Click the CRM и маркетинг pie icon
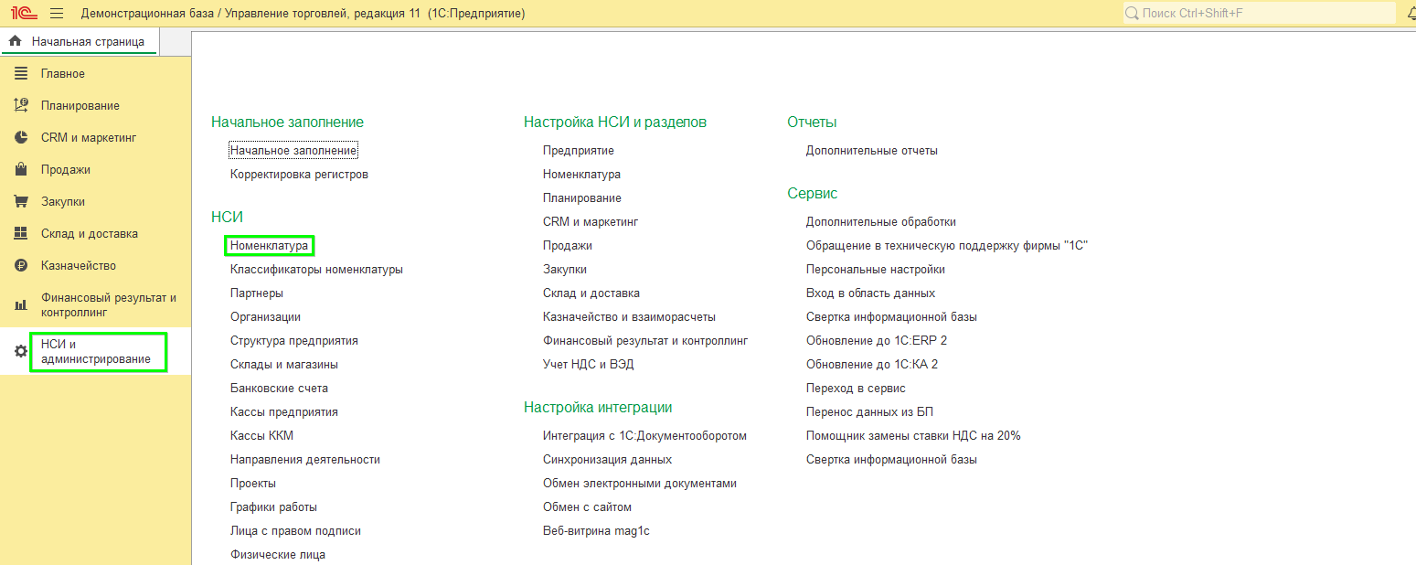This screenshot has height=565, width=1416. (21, 137)
